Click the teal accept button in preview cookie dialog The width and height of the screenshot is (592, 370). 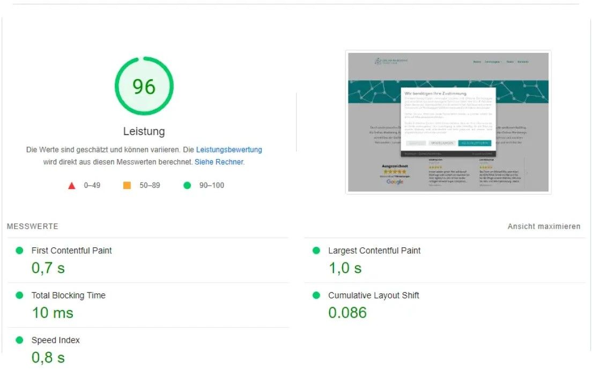[474, 144]
